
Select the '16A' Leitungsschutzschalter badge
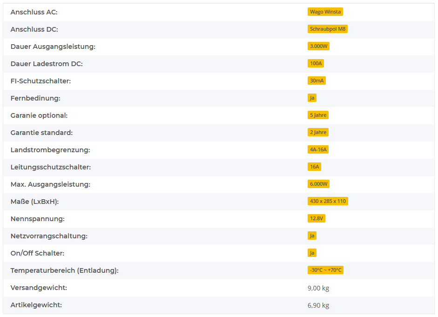[x=314, y=167]
